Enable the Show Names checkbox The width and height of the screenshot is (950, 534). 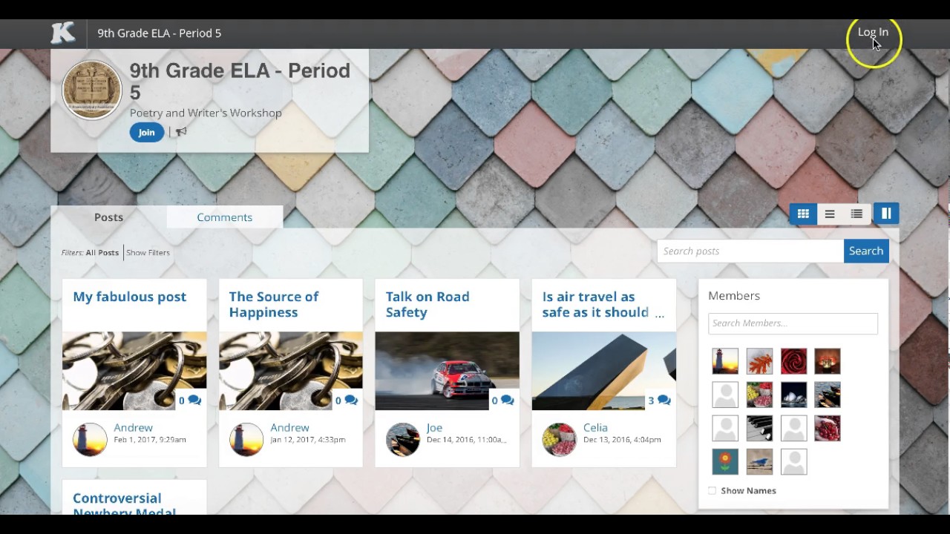(x=712, y=491)
